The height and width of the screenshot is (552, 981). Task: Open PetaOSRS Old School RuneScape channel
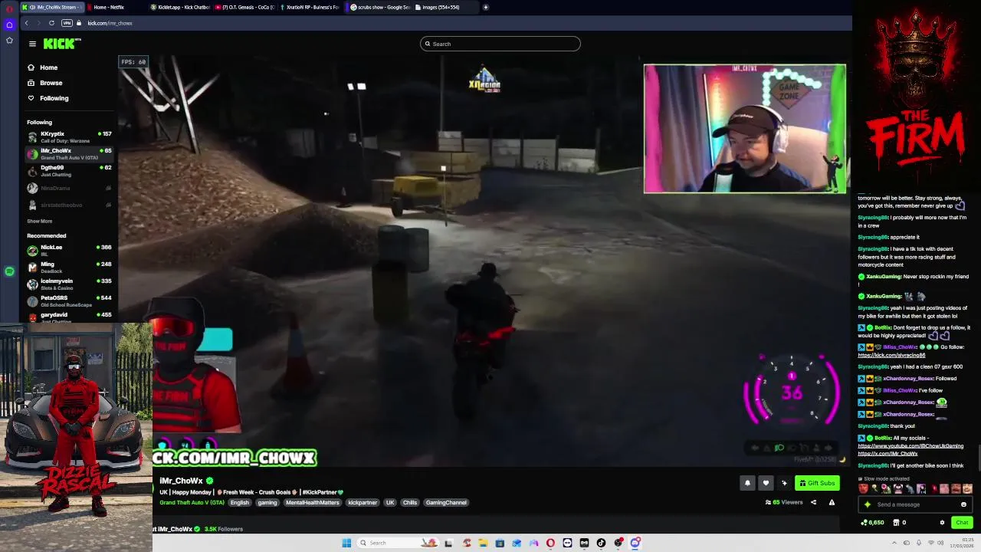click(69, 301)
